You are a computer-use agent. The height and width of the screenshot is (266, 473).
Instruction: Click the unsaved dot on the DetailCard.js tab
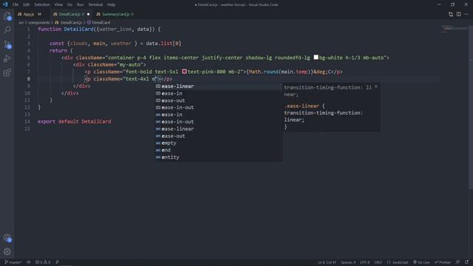pyautogui.click(x=89, y=14)
